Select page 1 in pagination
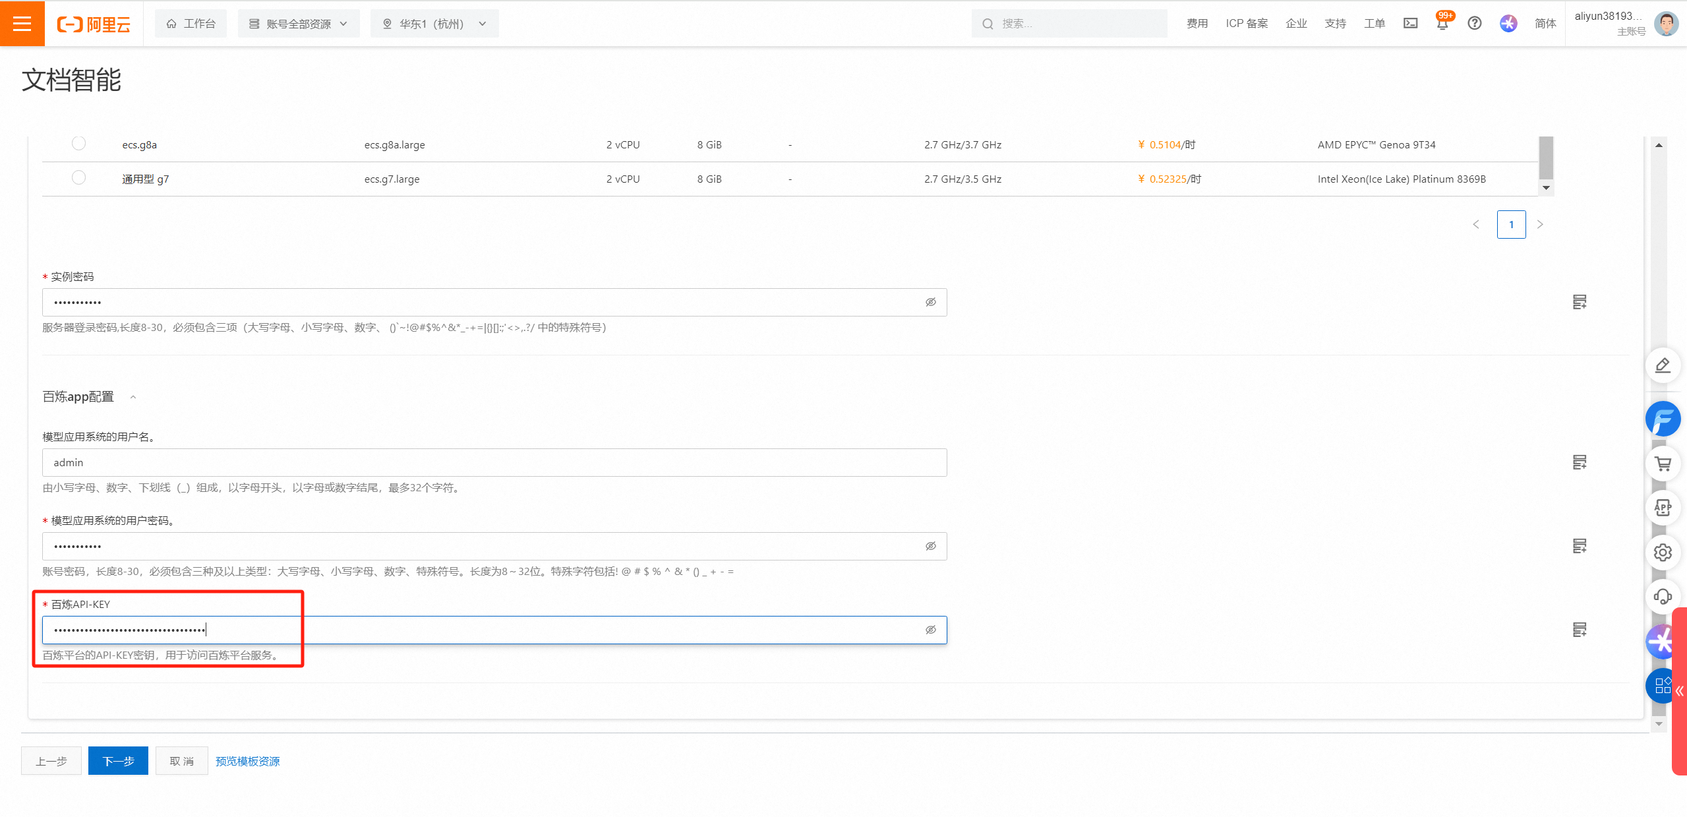This screenshot has height=817, width=1687. click(1511, 224)
